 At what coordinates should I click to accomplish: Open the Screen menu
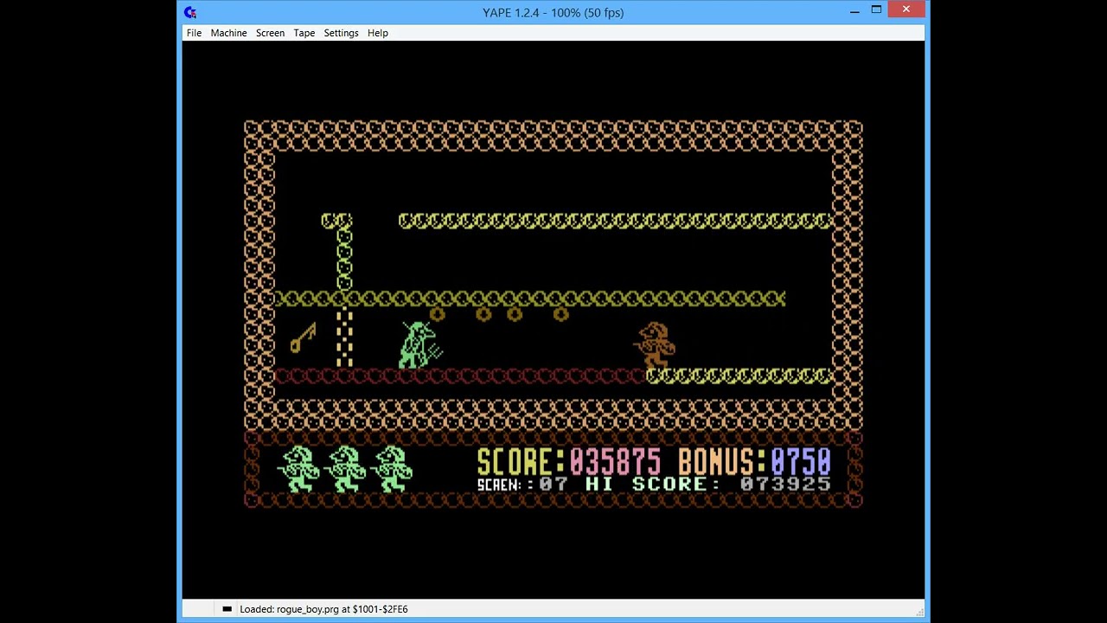click(x=270, y=33)
